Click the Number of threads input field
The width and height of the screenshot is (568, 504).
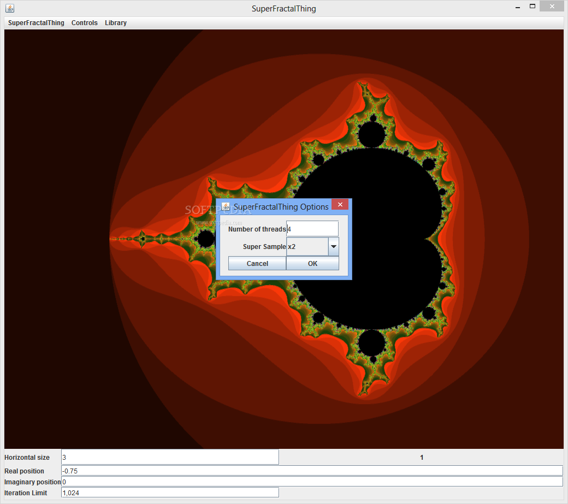pyautogui.click(x=312, y=229)
